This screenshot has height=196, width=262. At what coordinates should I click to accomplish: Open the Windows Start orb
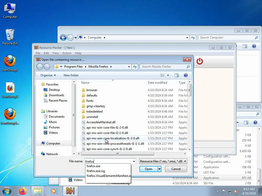(x=7, y=191)
